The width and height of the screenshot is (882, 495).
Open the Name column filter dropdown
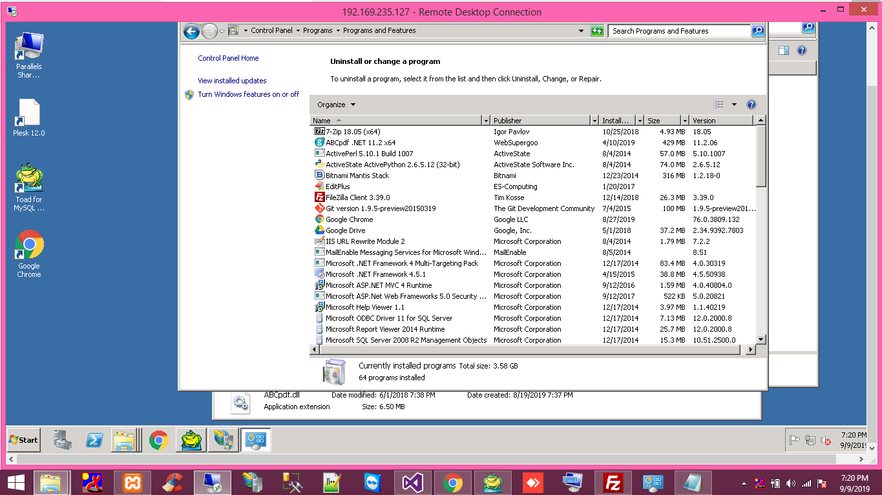coord(486,121)
